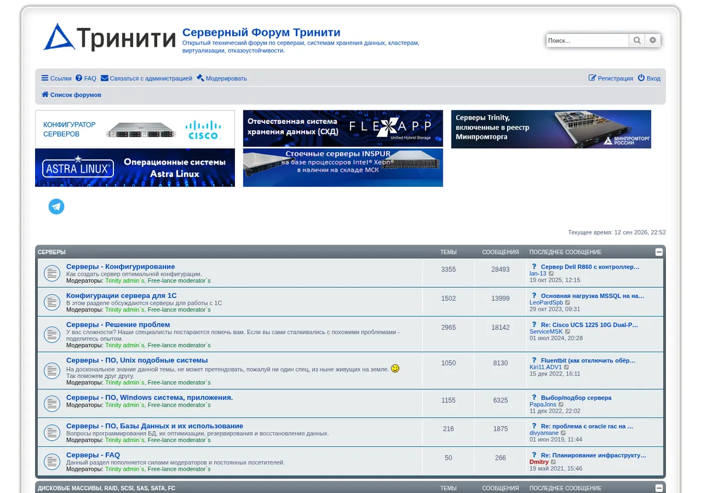Open the Telegram channel icon
Image resolution: width=701 pixels, height=493 pixels.
56,206
